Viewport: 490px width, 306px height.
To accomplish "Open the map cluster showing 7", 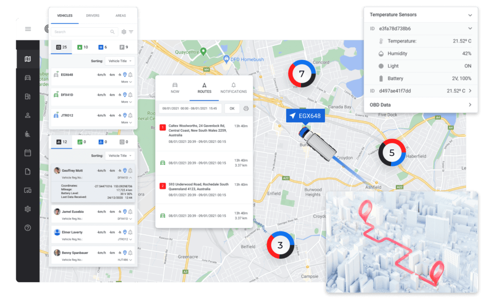I will [301, 74].
